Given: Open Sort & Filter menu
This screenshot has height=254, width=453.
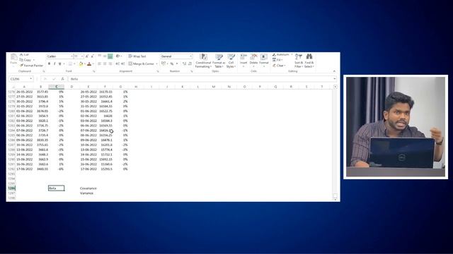Looking at the screenshot, I should tap(299, 61).
